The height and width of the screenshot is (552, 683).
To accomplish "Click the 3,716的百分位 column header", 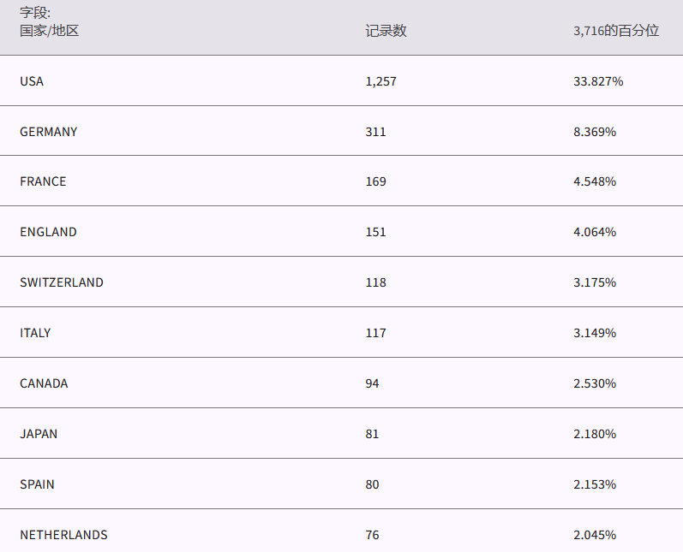I will pyautogui.click(x=616, y=31).
